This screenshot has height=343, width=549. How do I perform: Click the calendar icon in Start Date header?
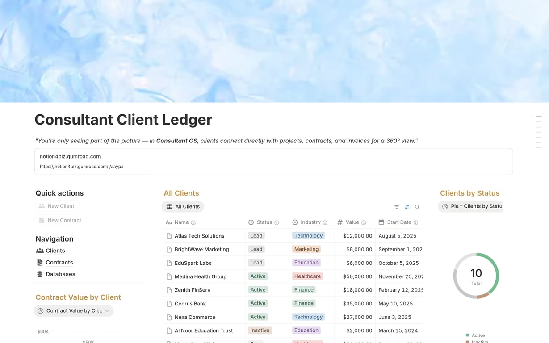click(x=381, y=222)
